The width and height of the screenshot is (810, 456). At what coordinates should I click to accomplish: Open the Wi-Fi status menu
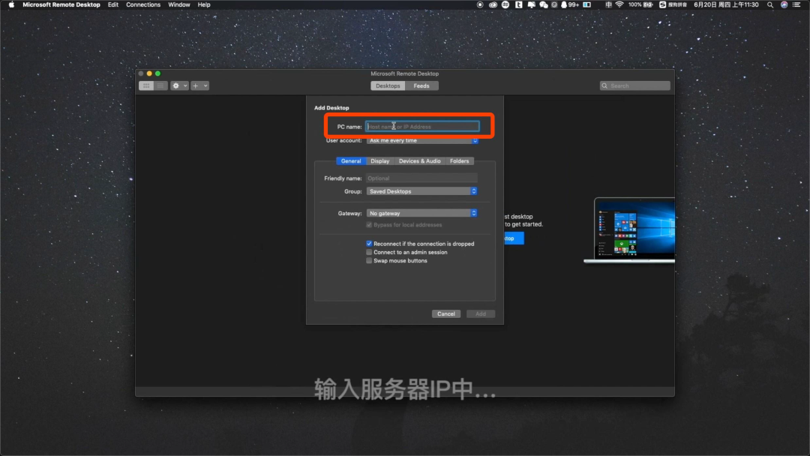(x=619, y=4)
